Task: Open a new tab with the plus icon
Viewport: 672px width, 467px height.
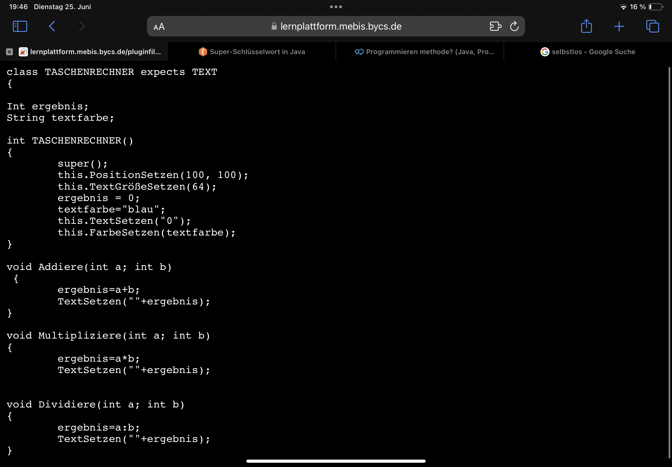Action: [x=619, y=26]
